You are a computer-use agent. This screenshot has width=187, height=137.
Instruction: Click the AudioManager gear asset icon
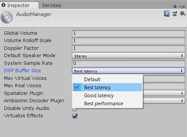[7, 17]
